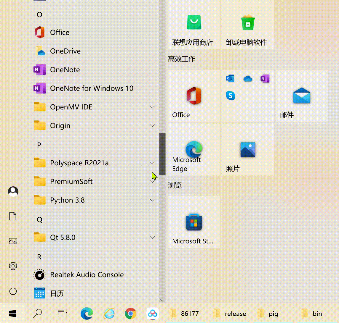Expand the Python 3.8 folder
The height and width of the screenshot is (323, 339).
152,200
